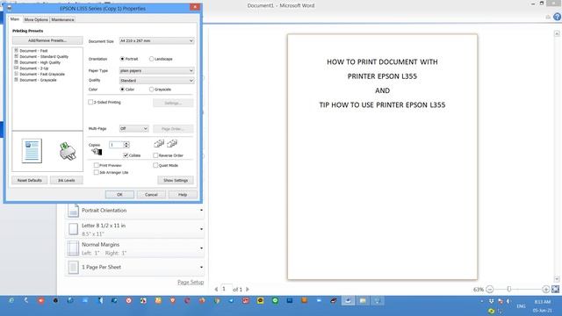Open the Multi-Page dropdown

coord(133,128)
